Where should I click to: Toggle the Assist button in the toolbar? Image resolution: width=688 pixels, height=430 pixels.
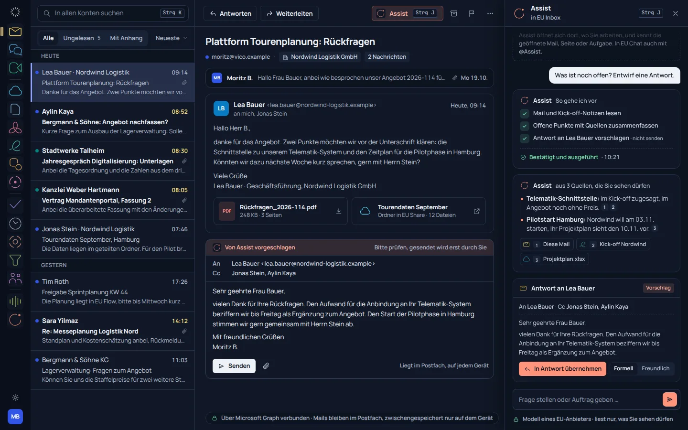[407, 13]
